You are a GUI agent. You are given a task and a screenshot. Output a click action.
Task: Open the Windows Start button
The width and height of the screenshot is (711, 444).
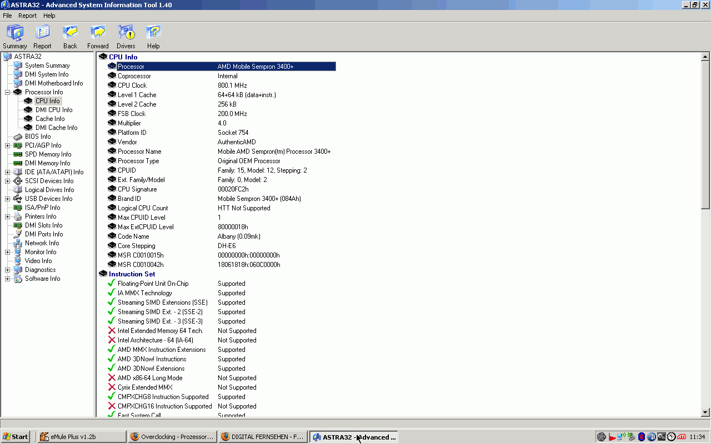[x=16, y=437]
